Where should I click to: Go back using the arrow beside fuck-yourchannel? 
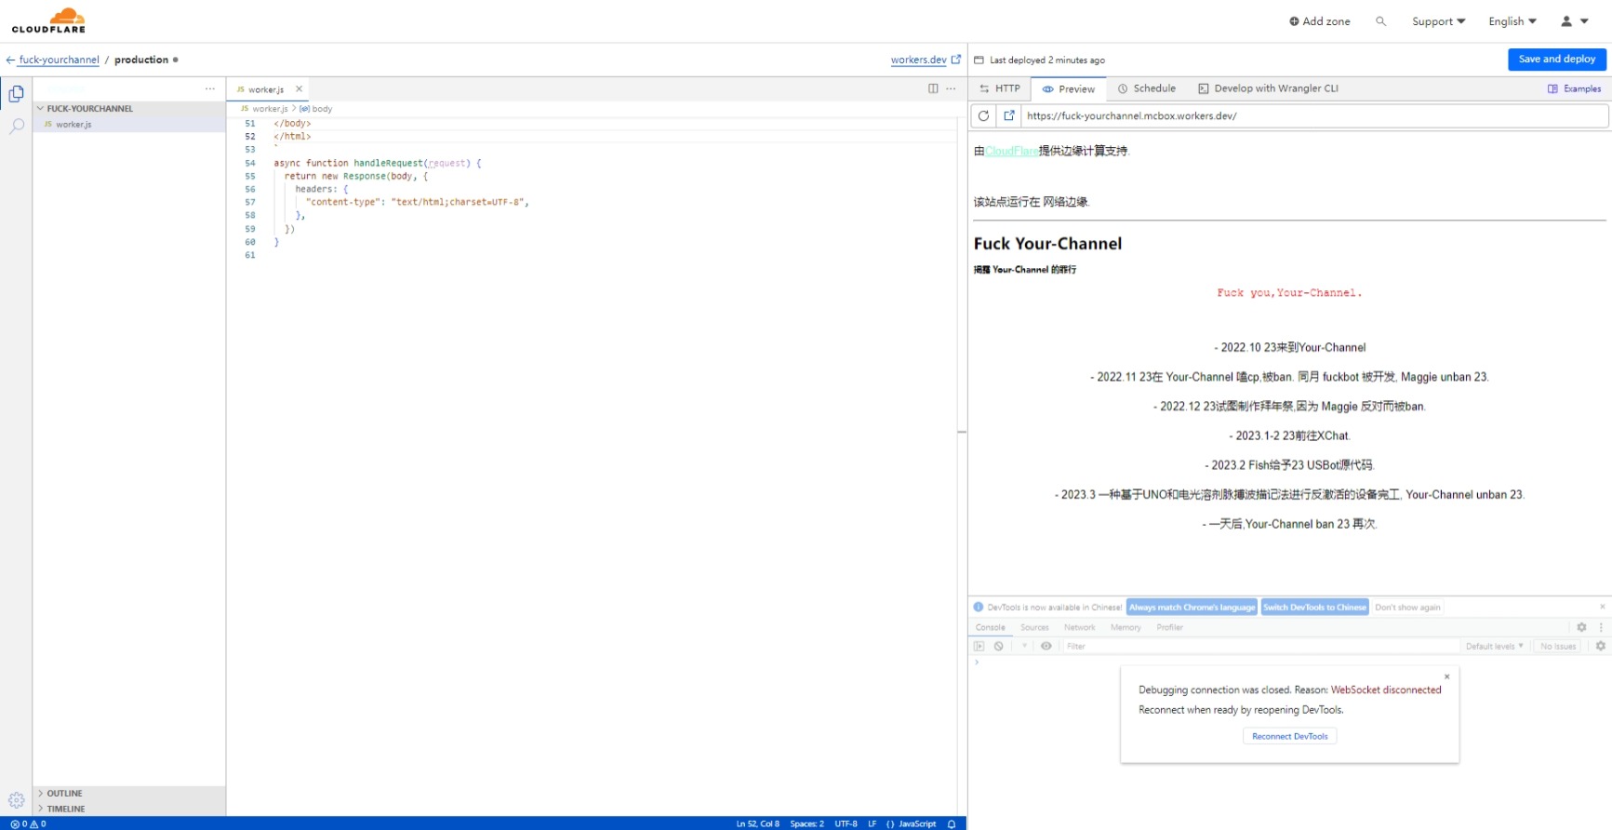10,60
